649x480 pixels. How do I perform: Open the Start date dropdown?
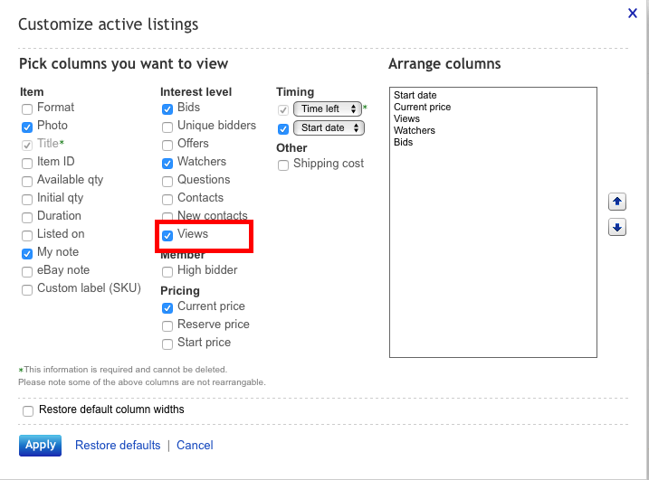point(329,127)
